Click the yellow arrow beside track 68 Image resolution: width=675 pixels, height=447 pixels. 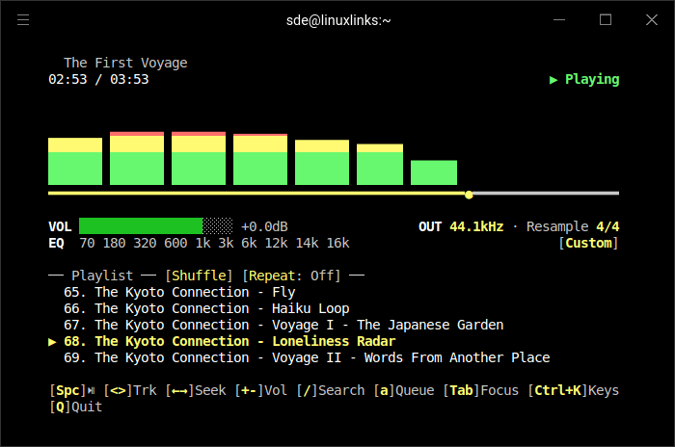(53, 341)
